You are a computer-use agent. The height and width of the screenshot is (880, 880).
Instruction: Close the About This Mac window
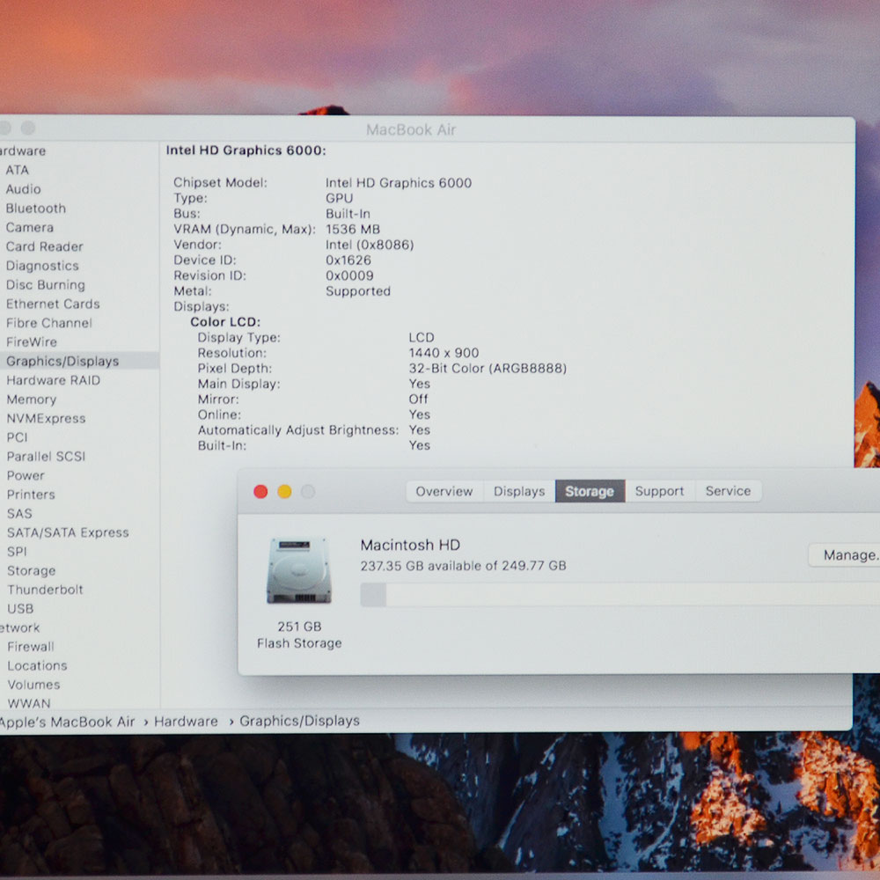(260, 492)
